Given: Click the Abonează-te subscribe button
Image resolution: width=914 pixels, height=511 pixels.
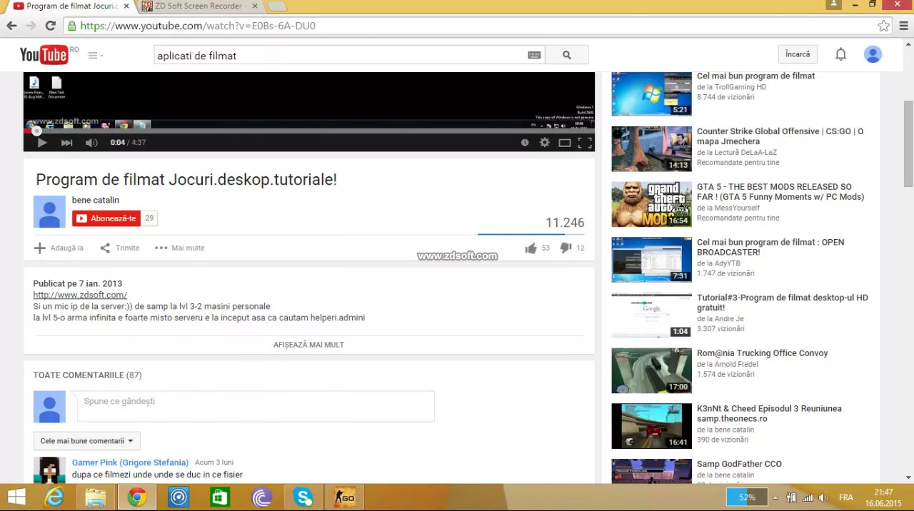Looking at the screenshot, I should pos(106,218).
